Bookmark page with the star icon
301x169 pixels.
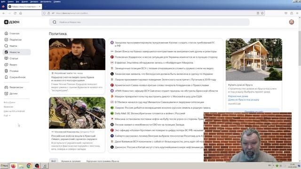(262, 13)
